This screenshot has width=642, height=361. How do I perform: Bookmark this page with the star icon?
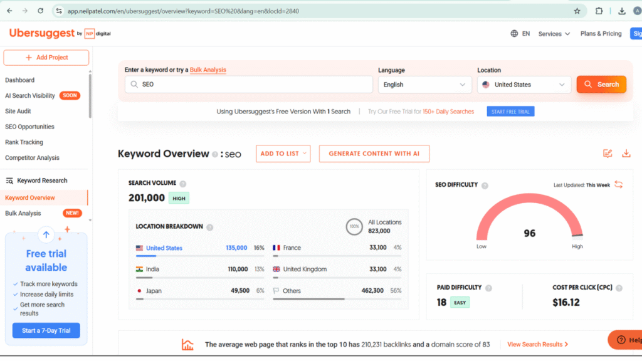(577, 11)
